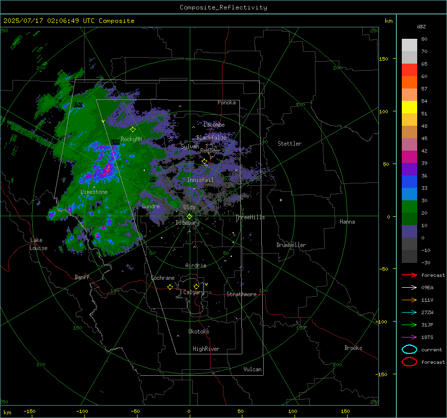Click the Calgary city label
This screenshot has height=418, width=447.
click(194, 292)
